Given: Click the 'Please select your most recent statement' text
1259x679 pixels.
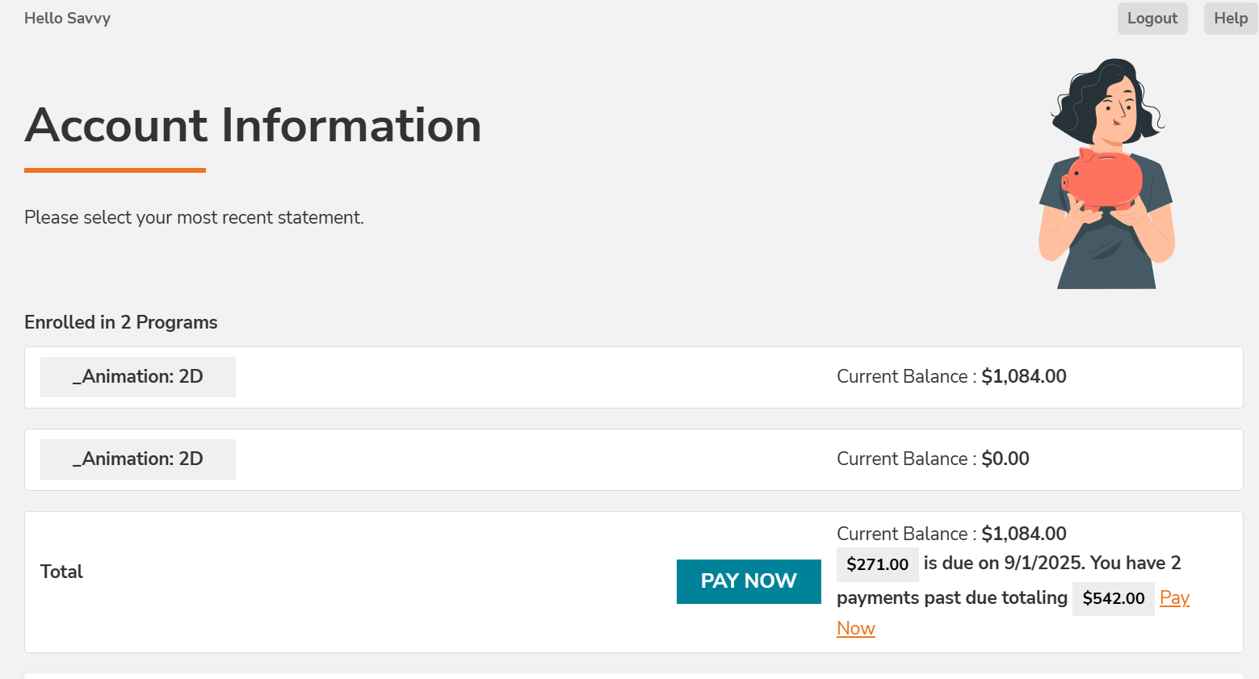Looking at the screenshot, I should point(194,217).
